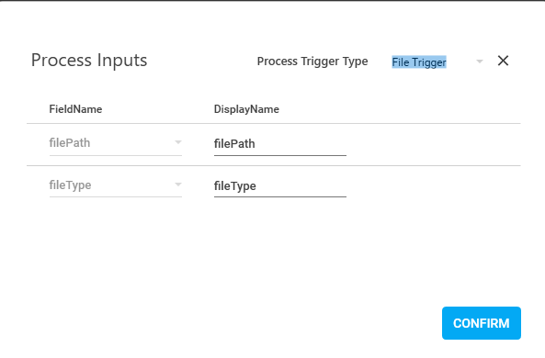Select the greyed filePath field name text
Image resolution: width=545 pixels, height=358 pixels.
tap(70, 142)
